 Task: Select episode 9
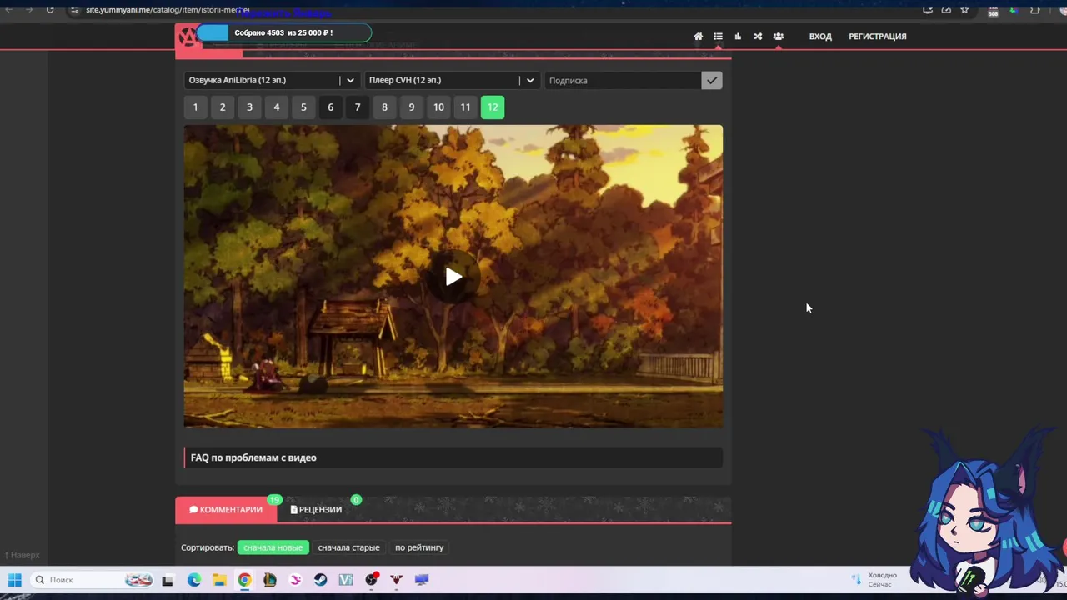pyautogui.click(x=411, y=107)
